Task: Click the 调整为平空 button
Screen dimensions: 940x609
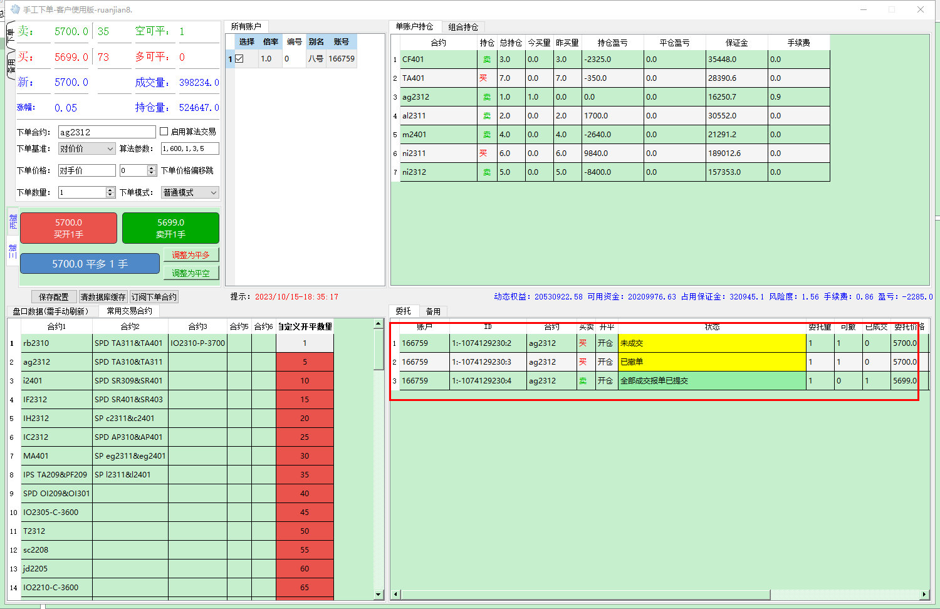Action: click(x=191, y=273)
